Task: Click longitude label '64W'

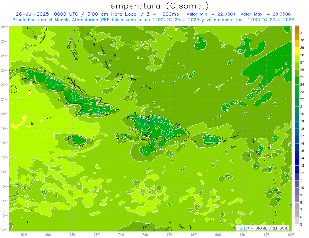Action: (x=242, y=235)
